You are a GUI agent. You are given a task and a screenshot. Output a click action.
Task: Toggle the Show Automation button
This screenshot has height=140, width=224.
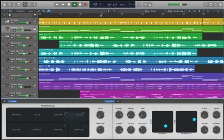click(x=39, y=11)
